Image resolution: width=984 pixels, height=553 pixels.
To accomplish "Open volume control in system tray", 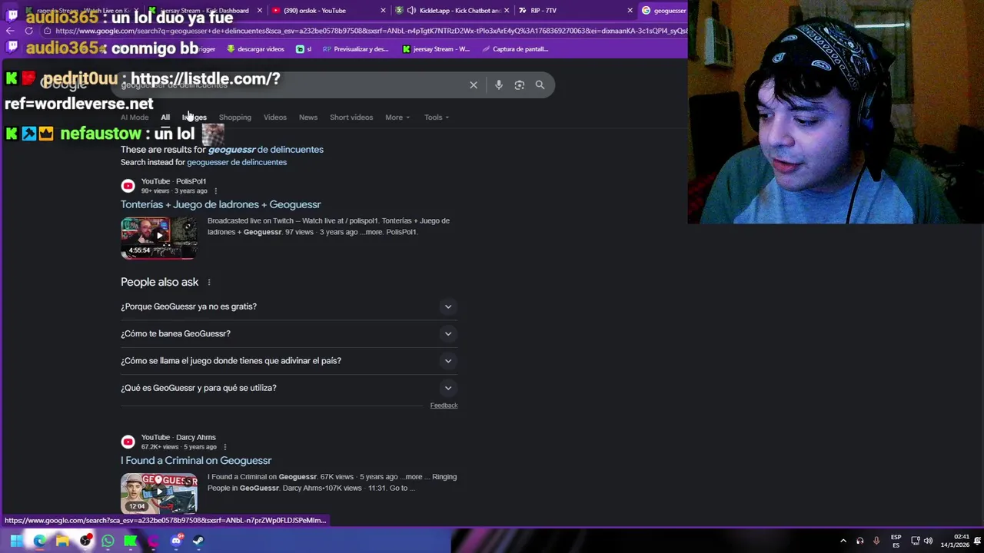I will click(x=928, y=541).
